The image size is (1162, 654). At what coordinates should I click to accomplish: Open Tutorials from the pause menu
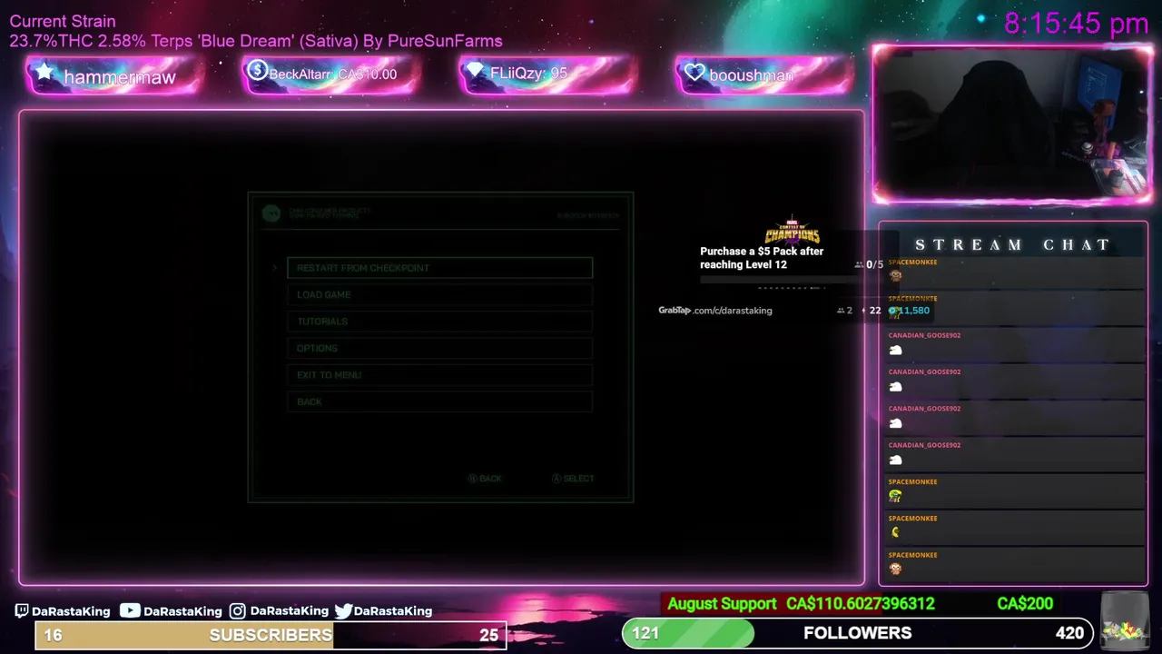pos(440,322)
